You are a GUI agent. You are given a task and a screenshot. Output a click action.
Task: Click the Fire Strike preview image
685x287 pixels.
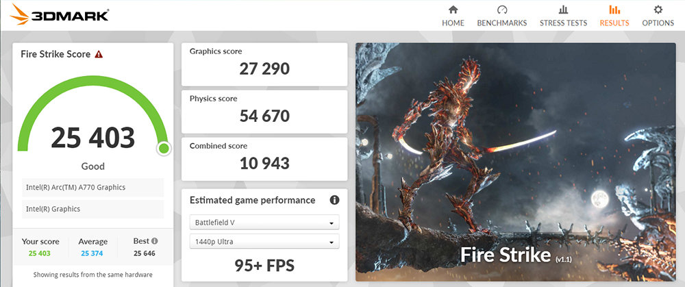(x=516, y=162)
